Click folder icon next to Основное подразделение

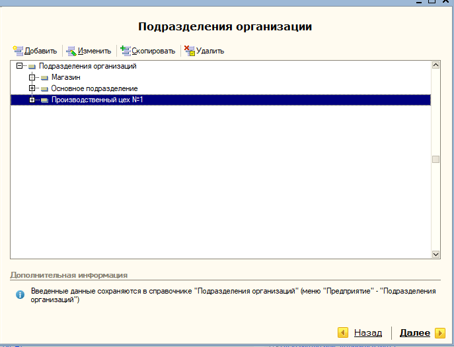[x=44, y=88]
